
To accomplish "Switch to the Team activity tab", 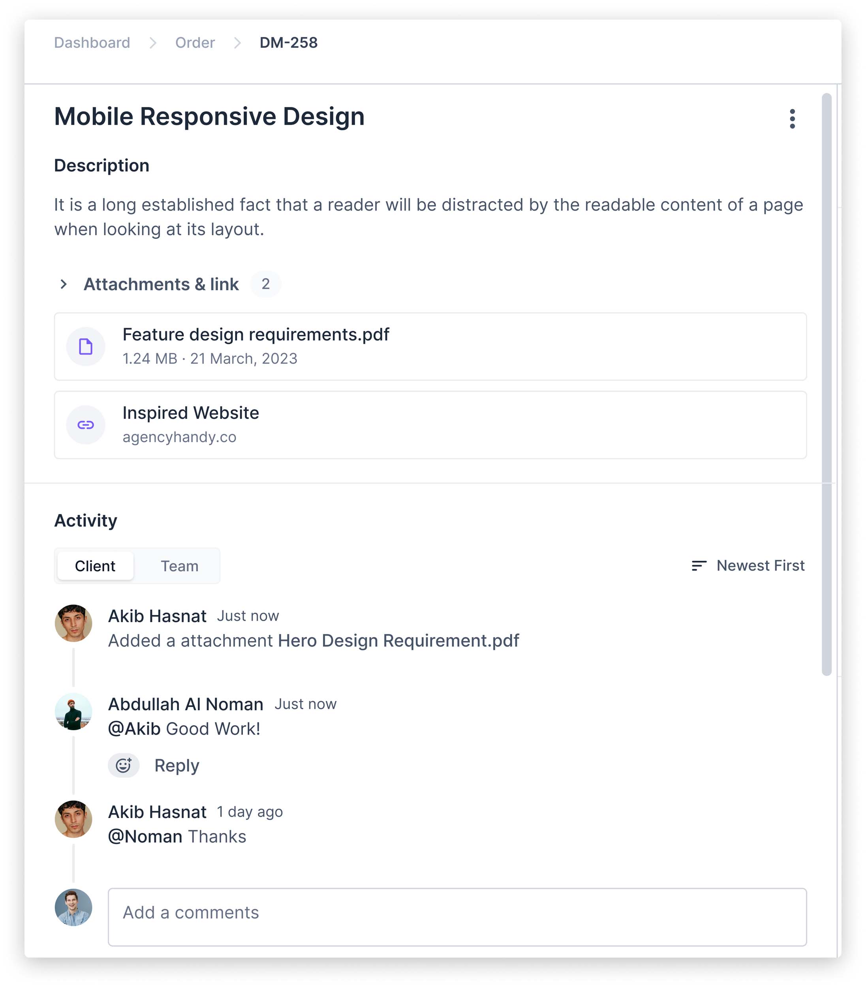I will (x=179, y=566).
